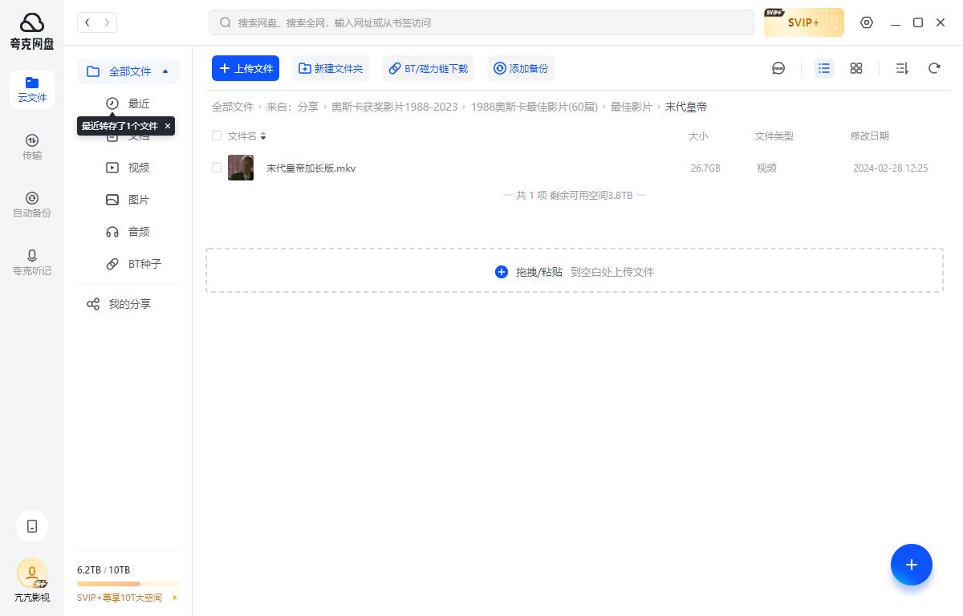The width and height of the screenshot is (963, 616).
Task: Open the BT种子 category
Action: (x=144, y=264)
